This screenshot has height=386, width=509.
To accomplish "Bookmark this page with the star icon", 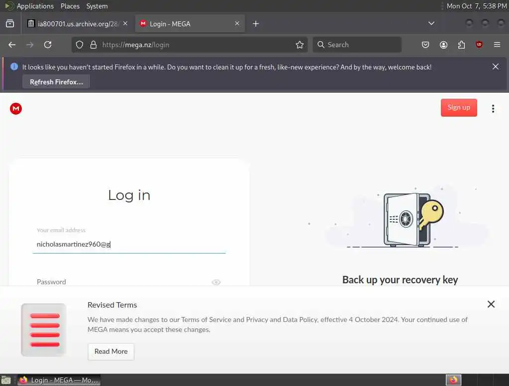I will coord(300,45).
